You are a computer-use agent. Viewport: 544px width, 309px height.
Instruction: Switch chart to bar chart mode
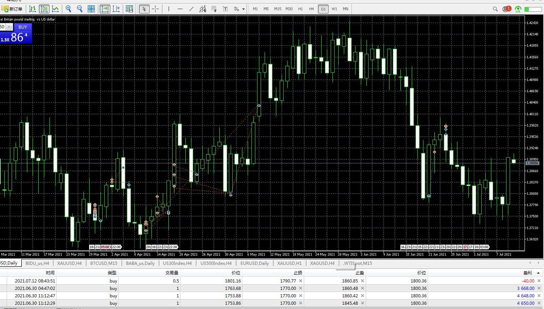[x=33, y=9]
